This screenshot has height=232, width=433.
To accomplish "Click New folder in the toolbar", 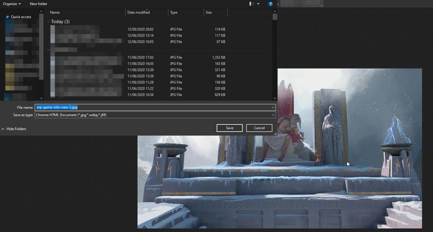I will [x=38, y=4].
